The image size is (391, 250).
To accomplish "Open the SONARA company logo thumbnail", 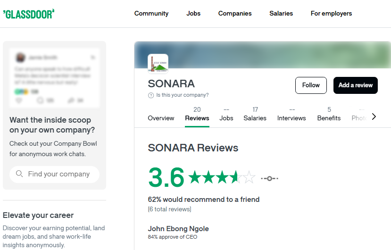I will pyautogui.click(x=158, y=64).
